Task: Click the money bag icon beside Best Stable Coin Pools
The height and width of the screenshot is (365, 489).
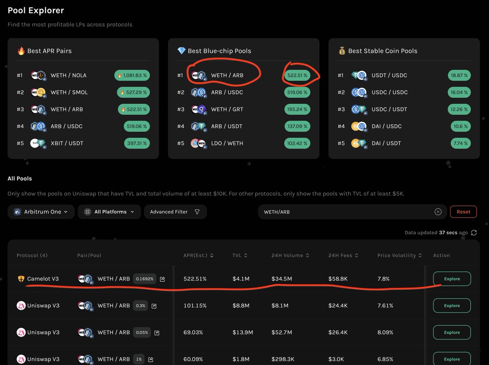Action: (x=342, y=51)
